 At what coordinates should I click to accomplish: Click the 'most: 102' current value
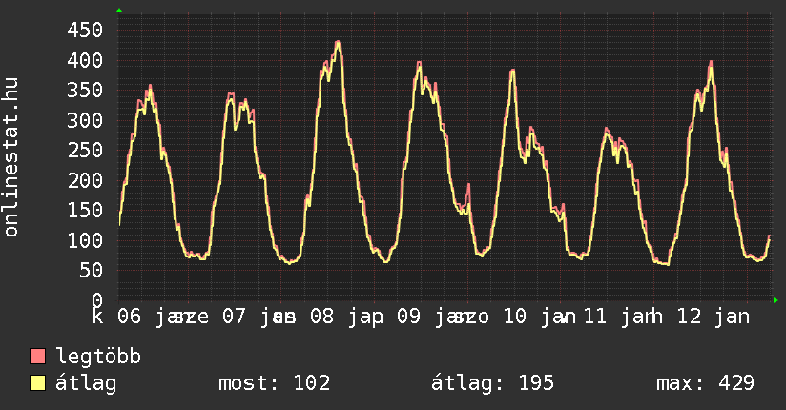coord(274,383)
